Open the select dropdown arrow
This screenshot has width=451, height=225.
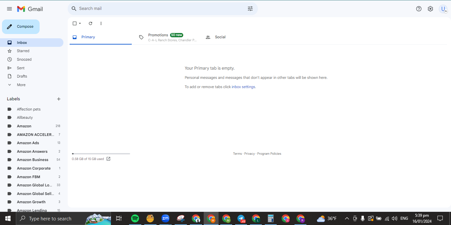click(x=80, y=23)
